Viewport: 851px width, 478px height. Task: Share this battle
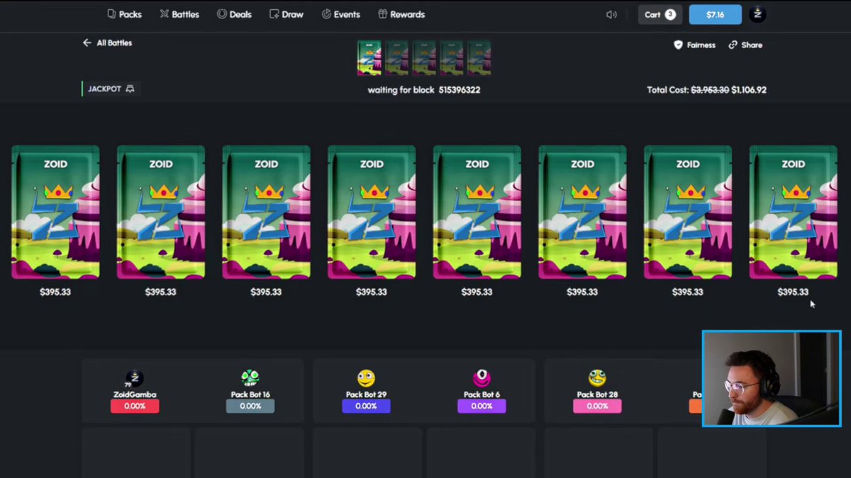pos(745,45)
